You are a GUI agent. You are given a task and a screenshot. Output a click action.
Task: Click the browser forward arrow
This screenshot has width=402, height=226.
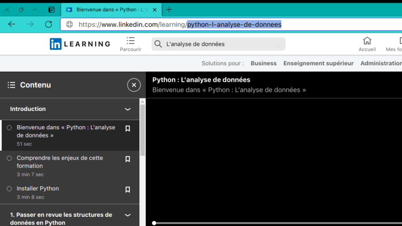[x=30, y=24]
